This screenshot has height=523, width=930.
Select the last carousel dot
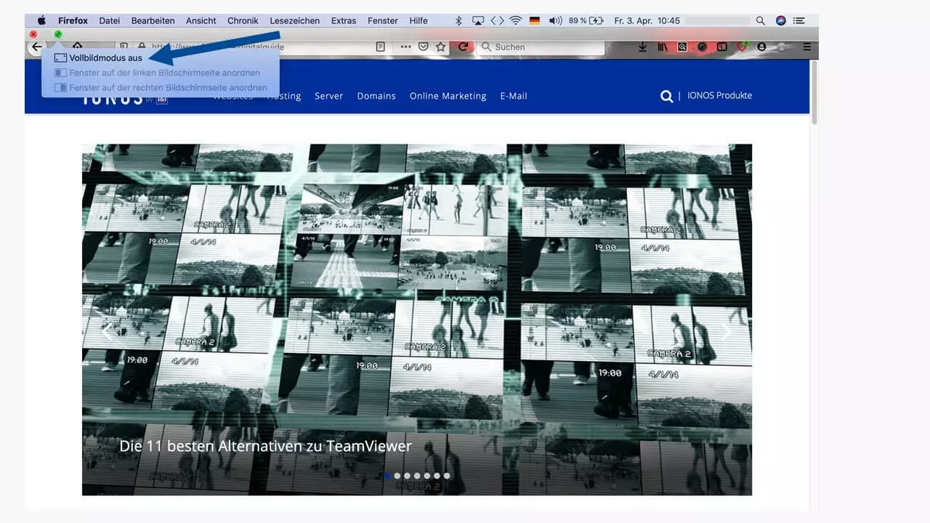[447, 476]
